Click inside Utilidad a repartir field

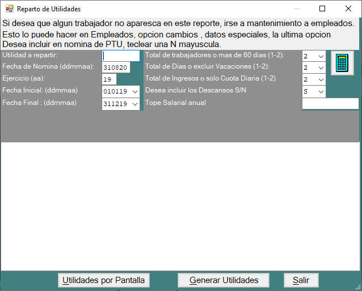click(120, 56)
